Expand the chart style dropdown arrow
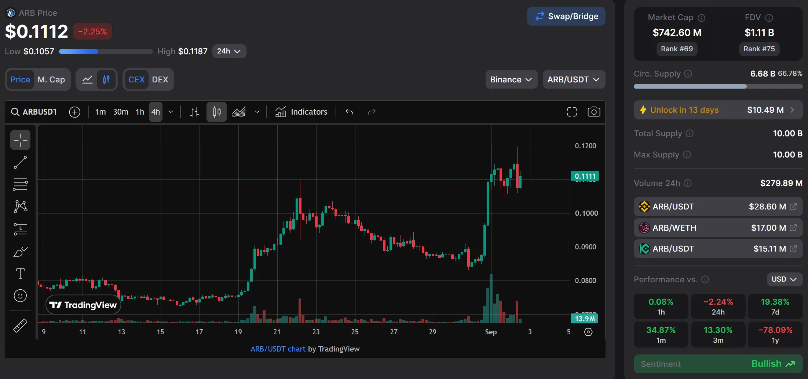The height and width of the screenshot is (379, 808). pyautogui.click(x=257, y=112)
